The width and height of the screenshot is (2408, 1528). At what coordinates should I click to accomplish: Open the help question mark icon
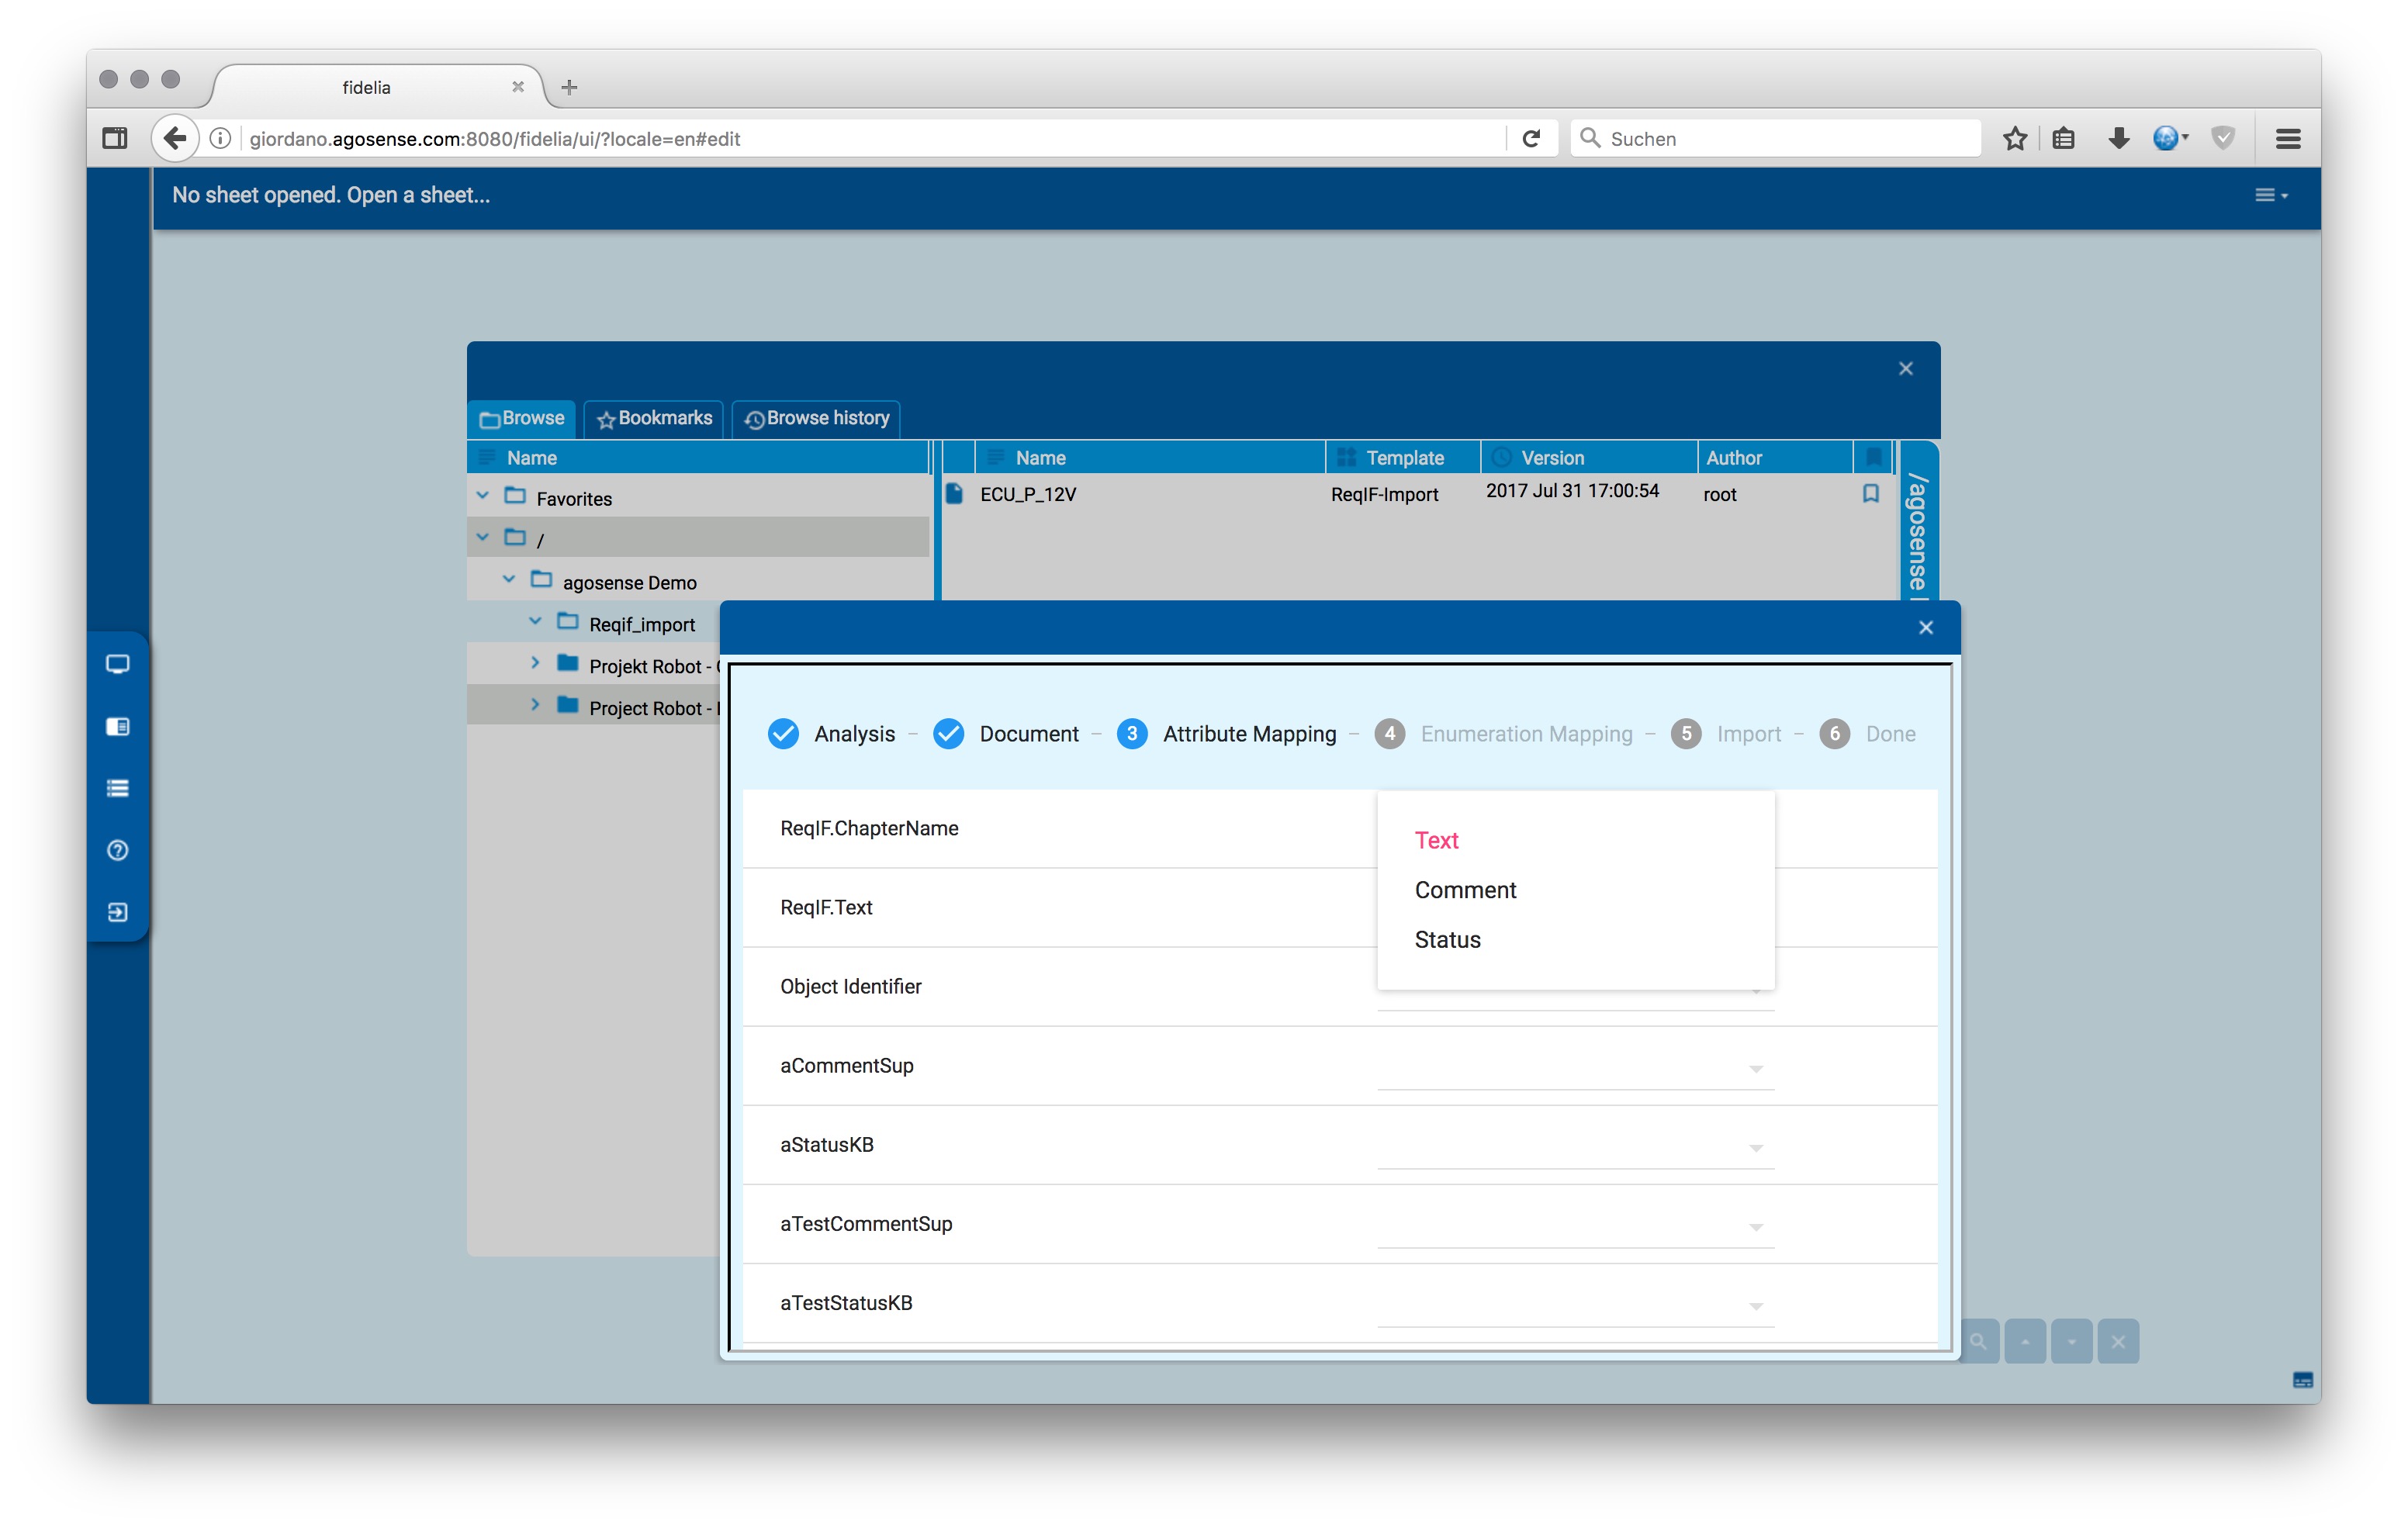pos(117,850)
